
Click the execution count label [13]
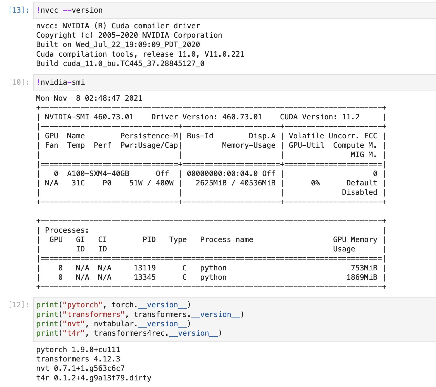click(x=16, y=10)
